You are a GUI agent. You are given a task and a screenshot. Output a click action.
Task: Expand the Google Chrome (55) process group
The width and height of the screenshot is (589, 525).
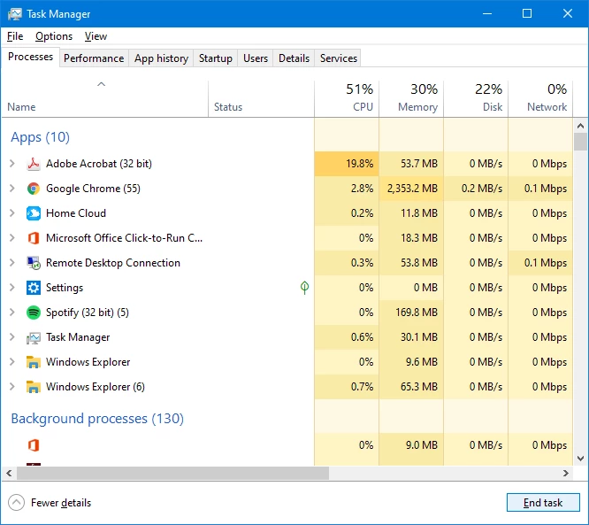tap(12, 189)
